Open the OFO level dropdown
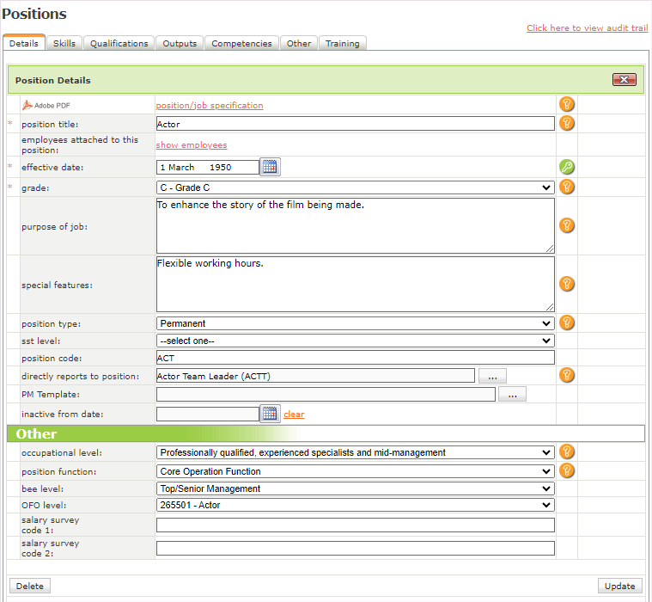The width and height of the screenshot is (652, 602). [355, 505]
